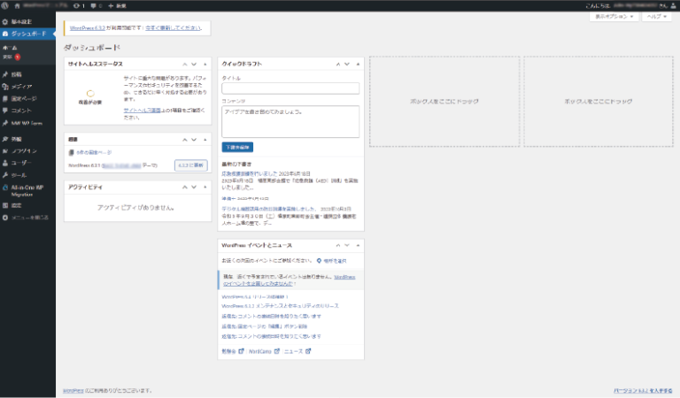This screenshot has width=680, height=398.
Task: Collapse the WordPress イベントとニュース panel
Action: click(x=358, y=245)
